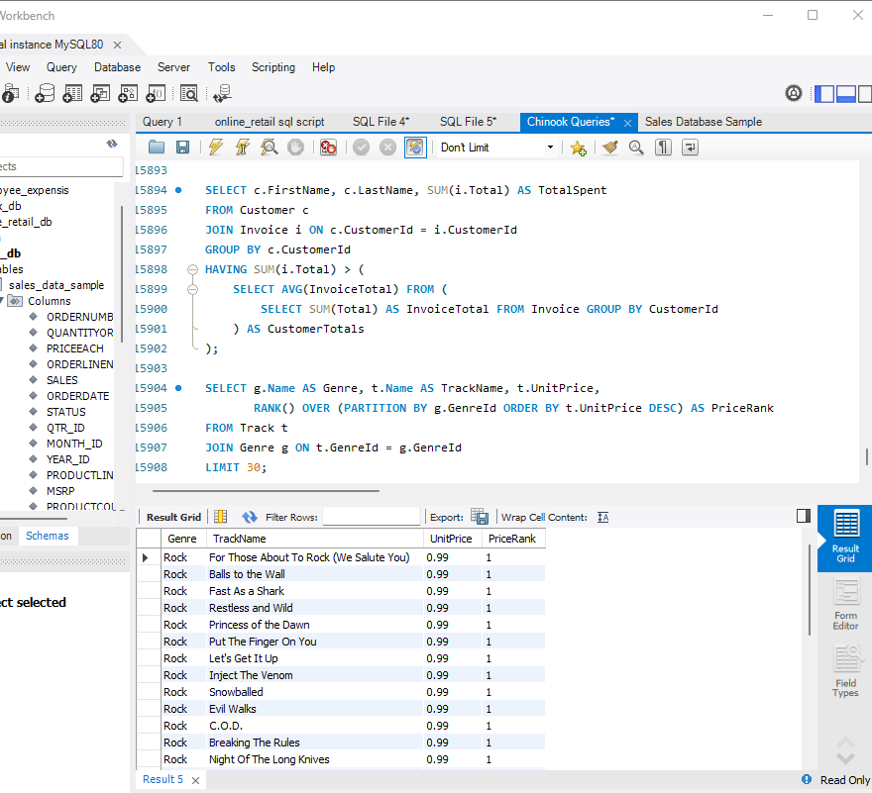The height and width of the screenshot is (793, 872).
Task: Open the Workbench preferences gear icon
Action: (x=794, y=93)
